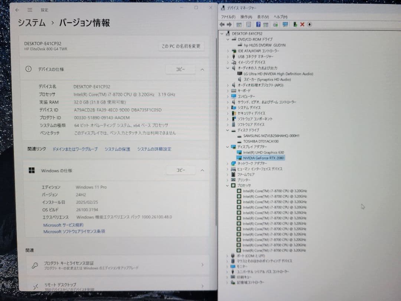Click the back arrow in Settings window
Viewport: 401px width, 301px height.
click(17, 10)
